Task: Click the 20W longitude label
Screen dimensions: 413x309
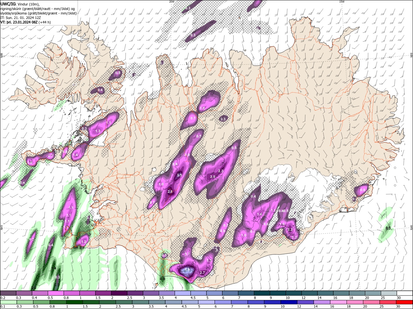Action: 172,2
